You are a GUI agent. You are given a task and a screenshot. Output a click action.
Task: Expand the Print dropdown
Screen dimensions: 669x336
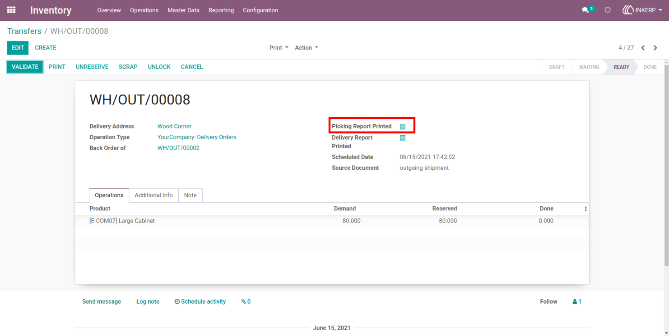[x=279, y=48]
